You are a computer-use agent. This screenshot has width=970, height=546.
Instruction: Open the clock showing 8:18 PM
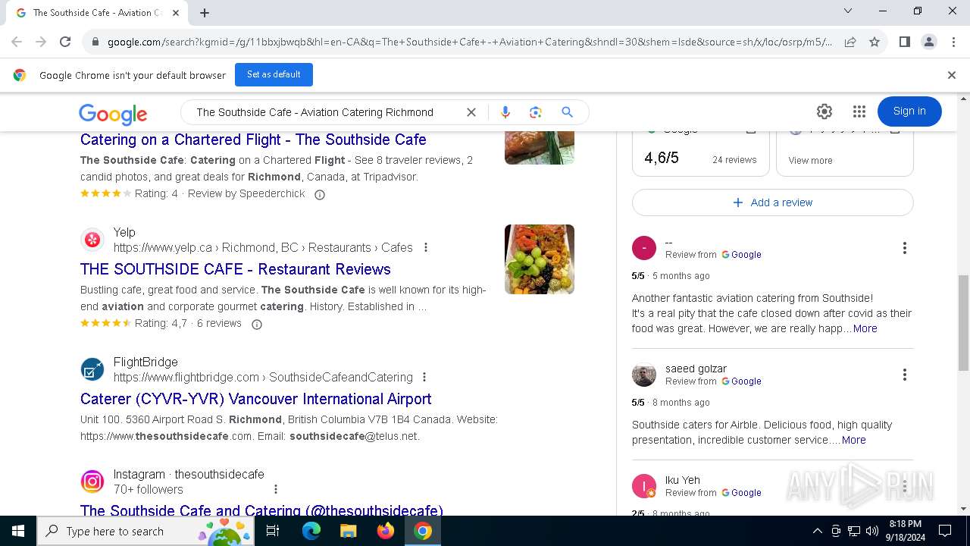click(905, 531)
